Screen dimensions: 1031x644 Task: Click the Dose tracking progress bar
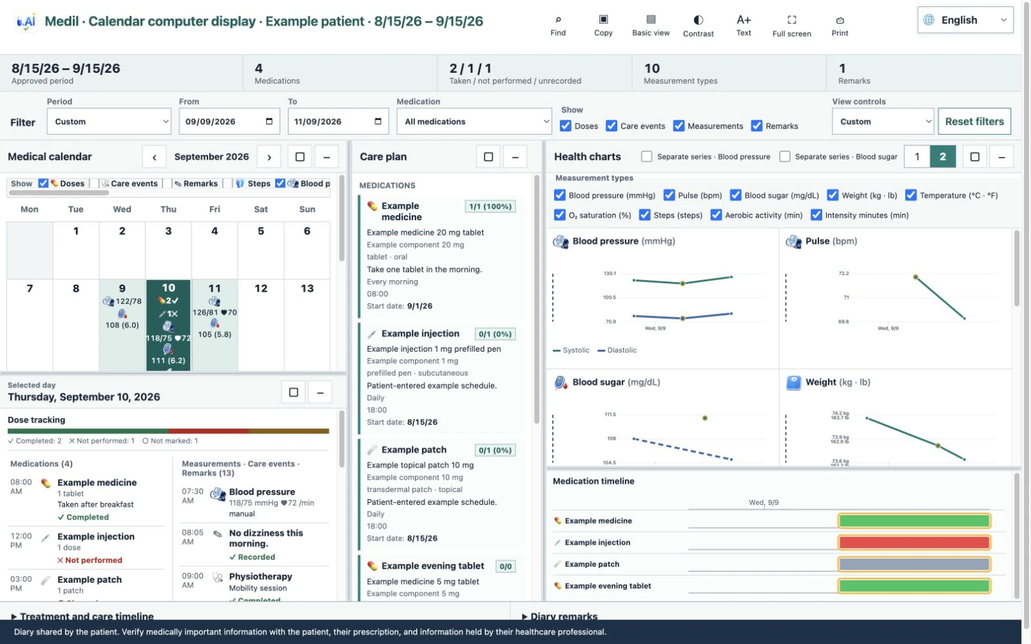(168, 431)
